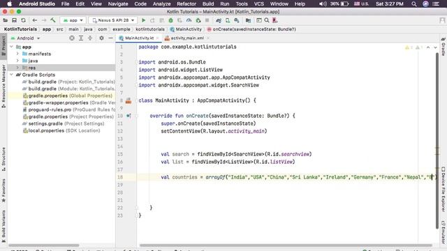Click the layout gutter icon on line 8
Screen dimensions: 447x251
[129, 100]
